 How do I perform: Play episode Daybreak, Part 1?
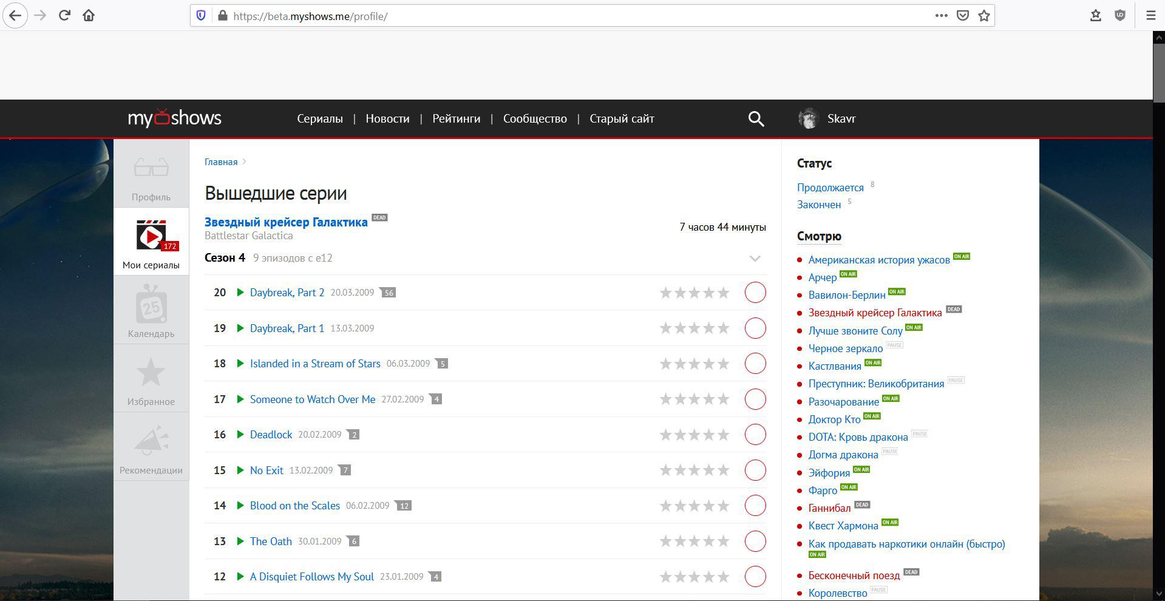point(240,328)
